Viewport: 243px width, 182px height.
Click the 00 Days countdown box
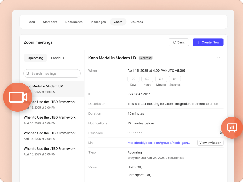(133, 79)
